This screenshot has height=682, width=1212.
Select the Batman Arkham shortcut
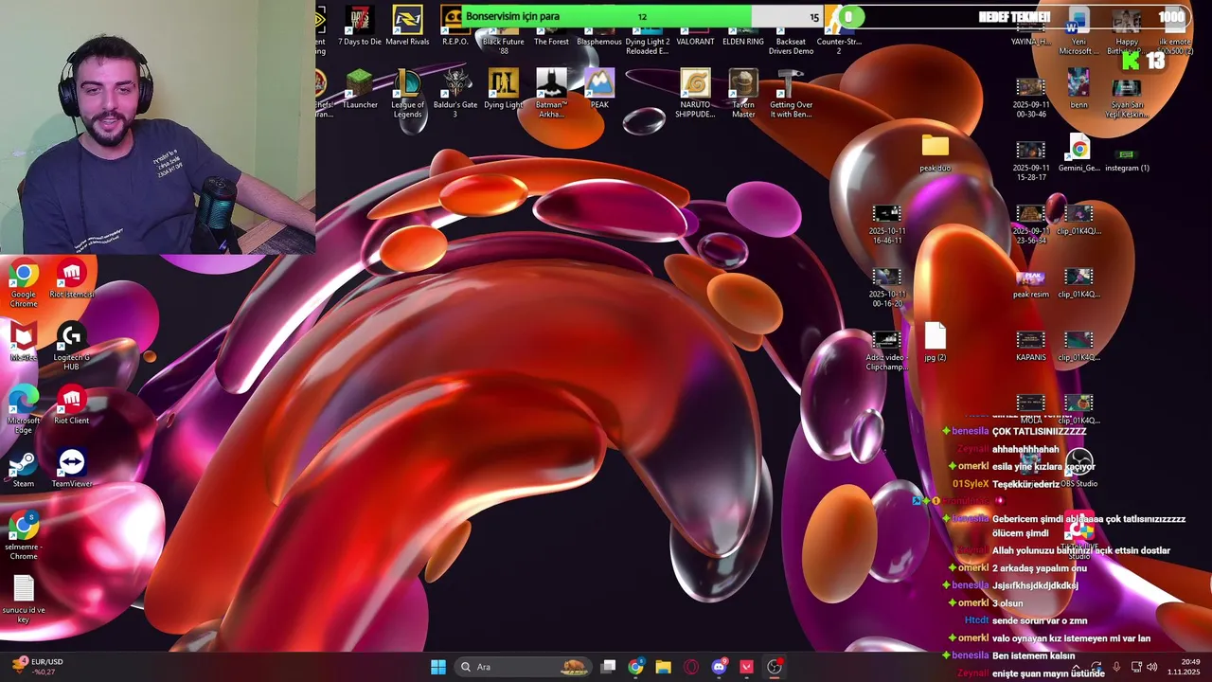click(x=551, y=94)
